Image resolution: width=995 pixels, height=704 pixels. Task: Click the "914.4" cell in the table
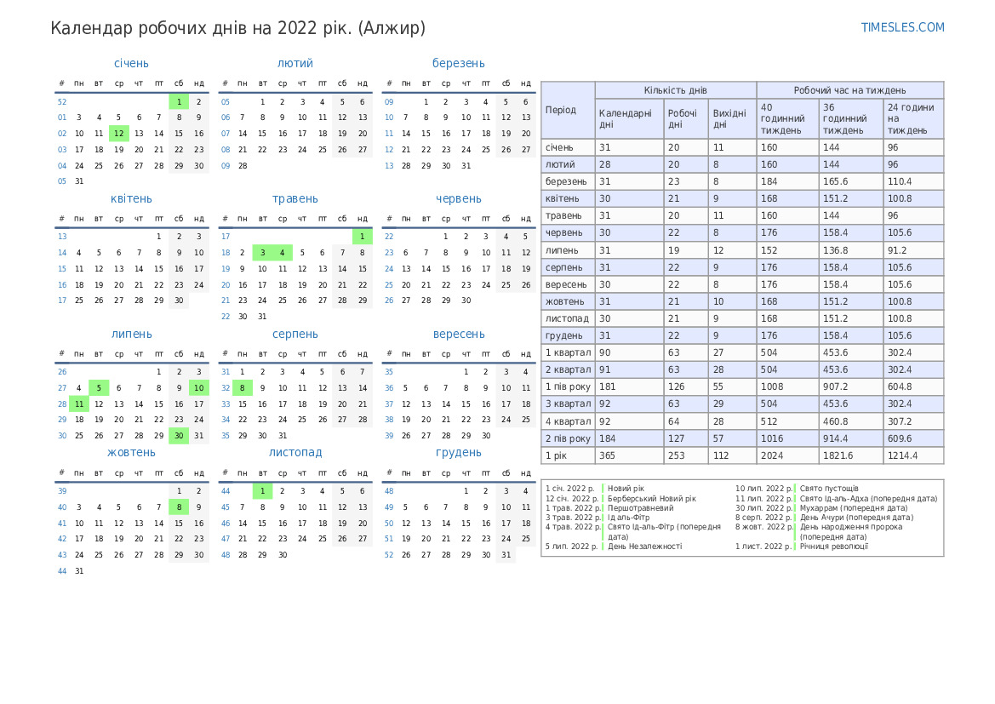850,438
